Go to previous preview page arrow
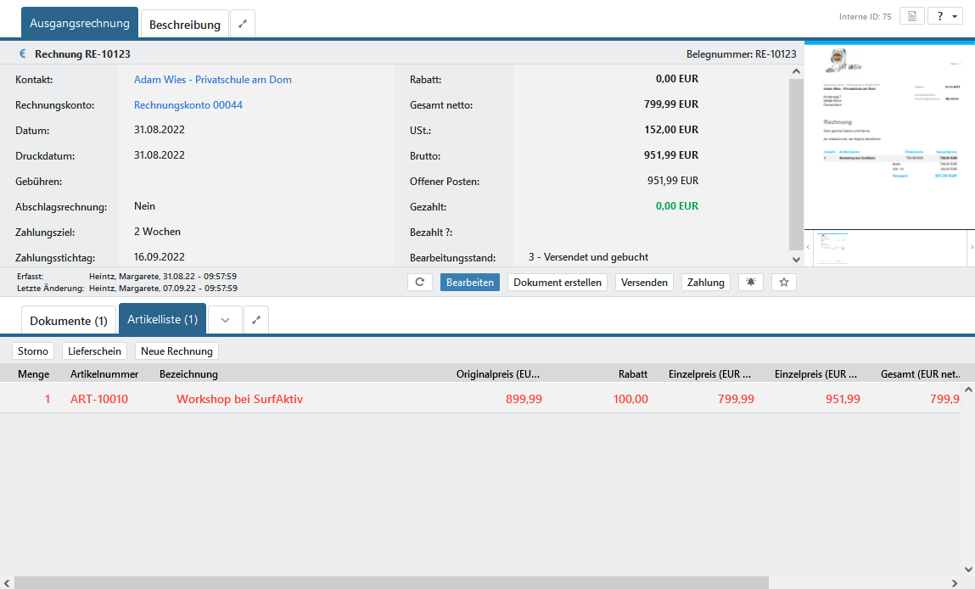The width and height of the screenshot is (975, 589). (x=808, y=247)
